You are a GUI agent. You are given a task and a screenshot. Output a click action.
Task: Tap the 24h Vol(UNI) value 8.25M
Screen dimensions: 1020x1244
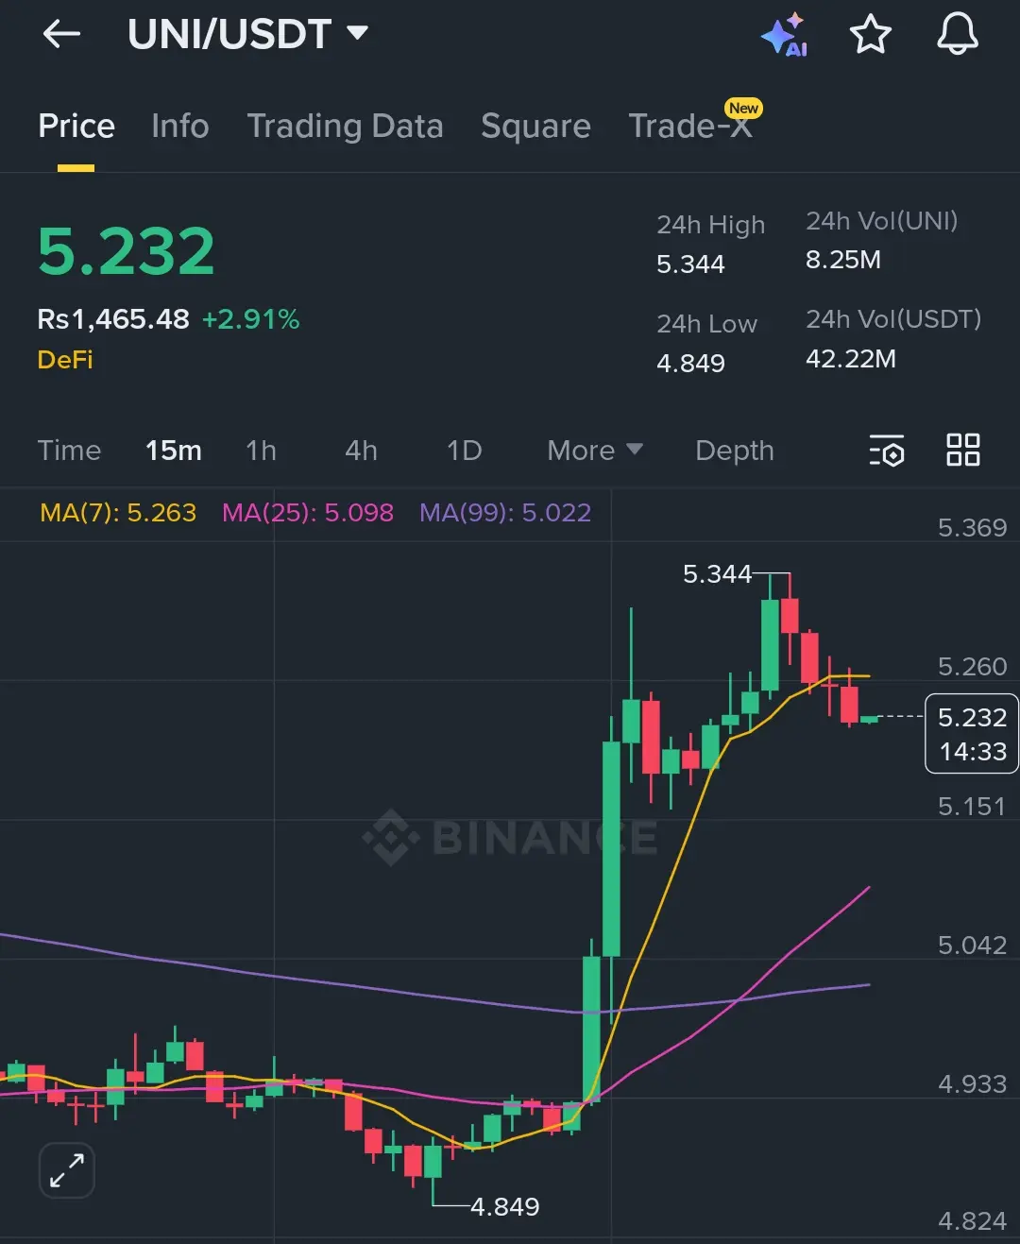click(843, 260)
